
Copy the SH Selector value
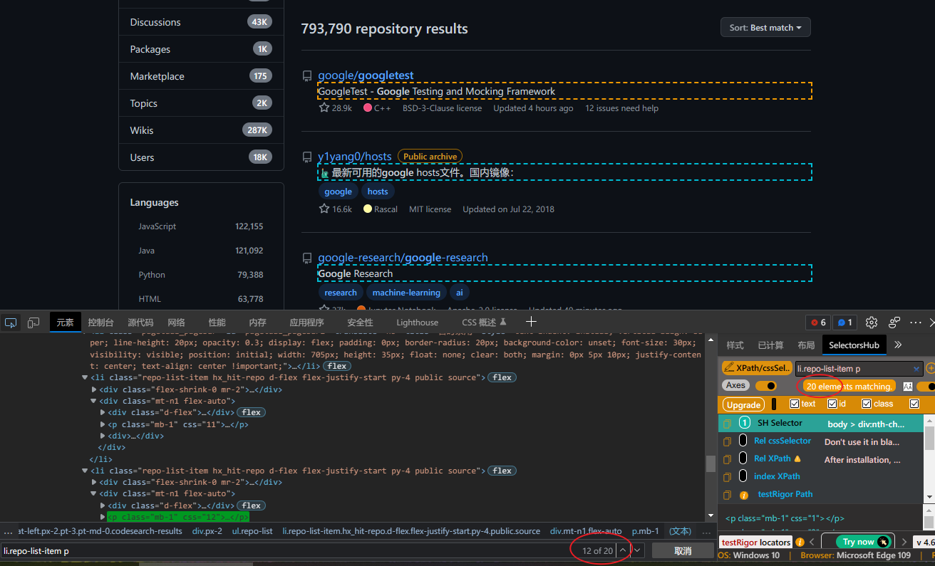(x=727, y=424)
